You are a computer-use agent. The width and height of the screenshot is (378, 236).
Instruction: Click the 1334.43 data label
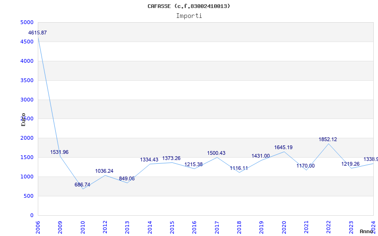149,160
